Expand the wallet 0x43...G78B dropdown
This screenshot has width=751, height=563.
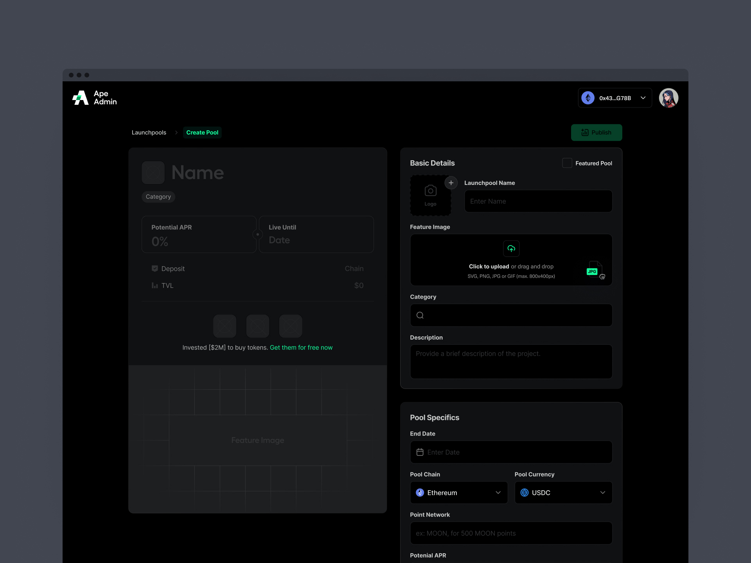click(643, 98)
